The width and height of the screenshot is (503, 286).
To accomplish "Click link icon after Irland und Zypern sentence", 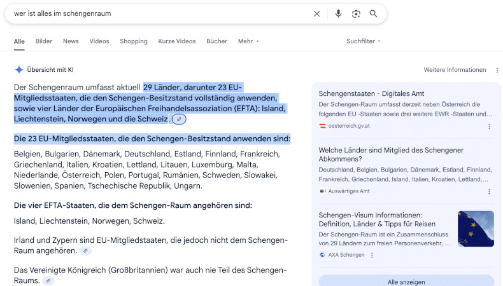I will coord(85,251).
